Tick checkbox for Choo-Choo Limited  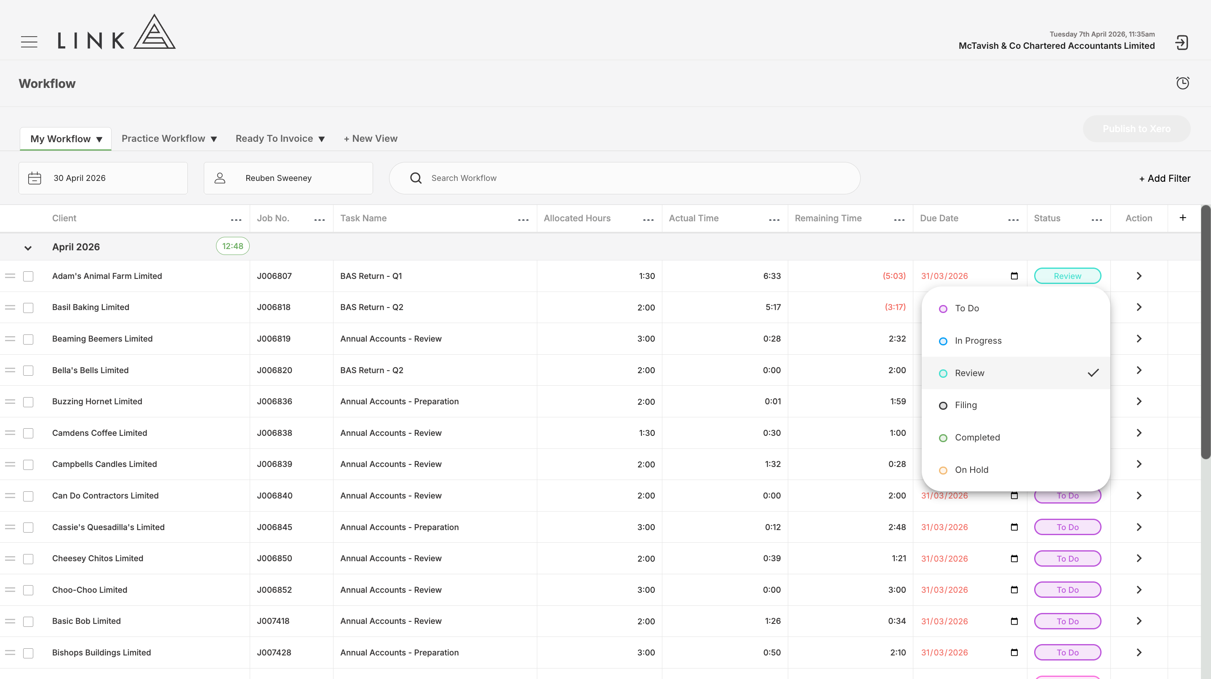[x=28, y=590]
